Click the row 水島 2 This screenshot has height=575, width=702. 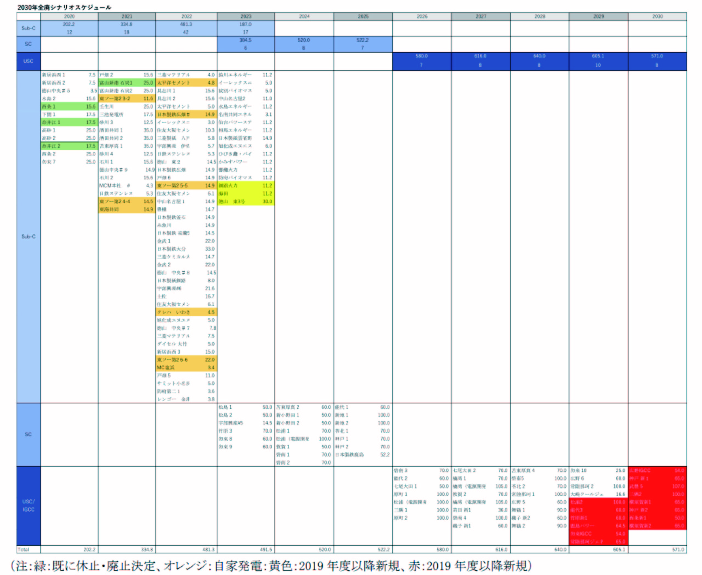pyautogui.click(x=69, y=98)
